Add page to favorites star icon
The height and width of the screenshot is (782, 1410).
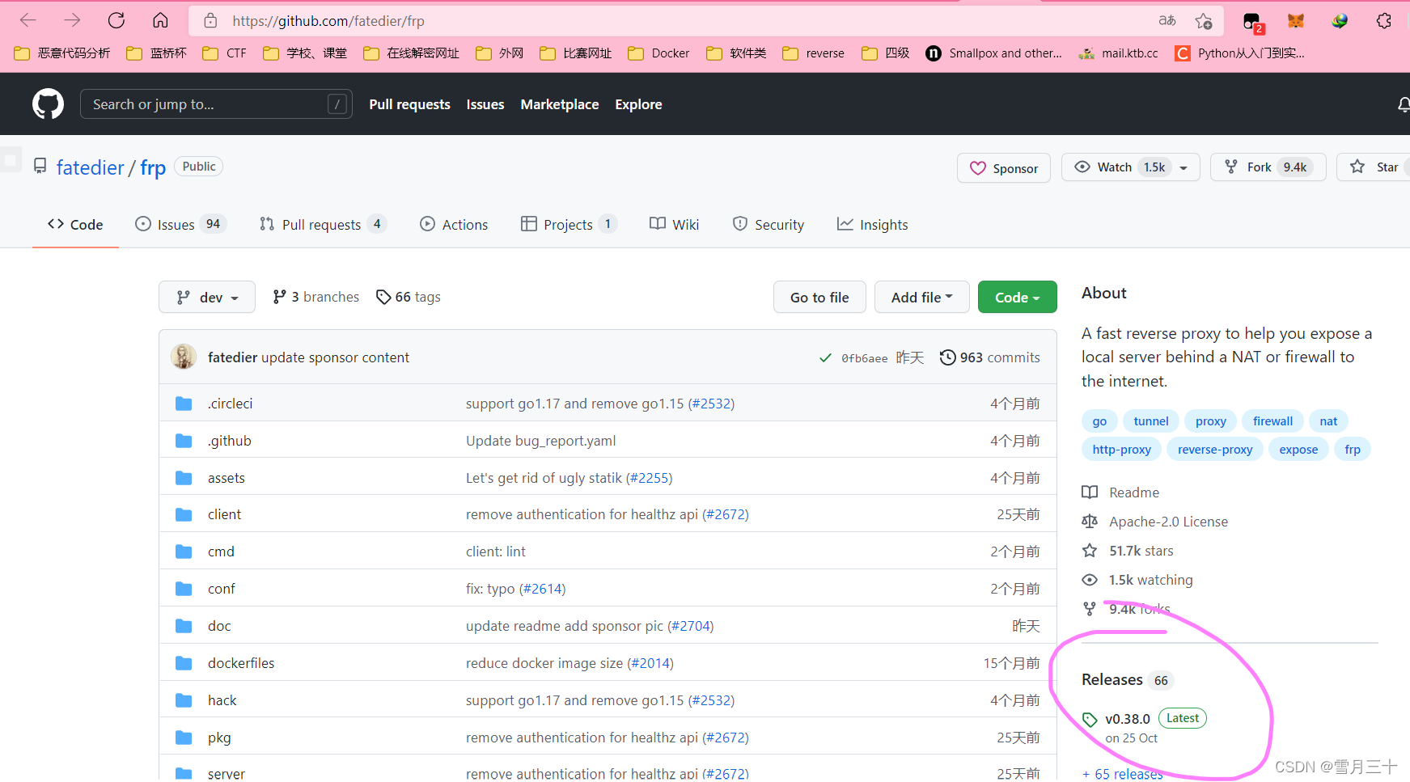point(1204,21)
